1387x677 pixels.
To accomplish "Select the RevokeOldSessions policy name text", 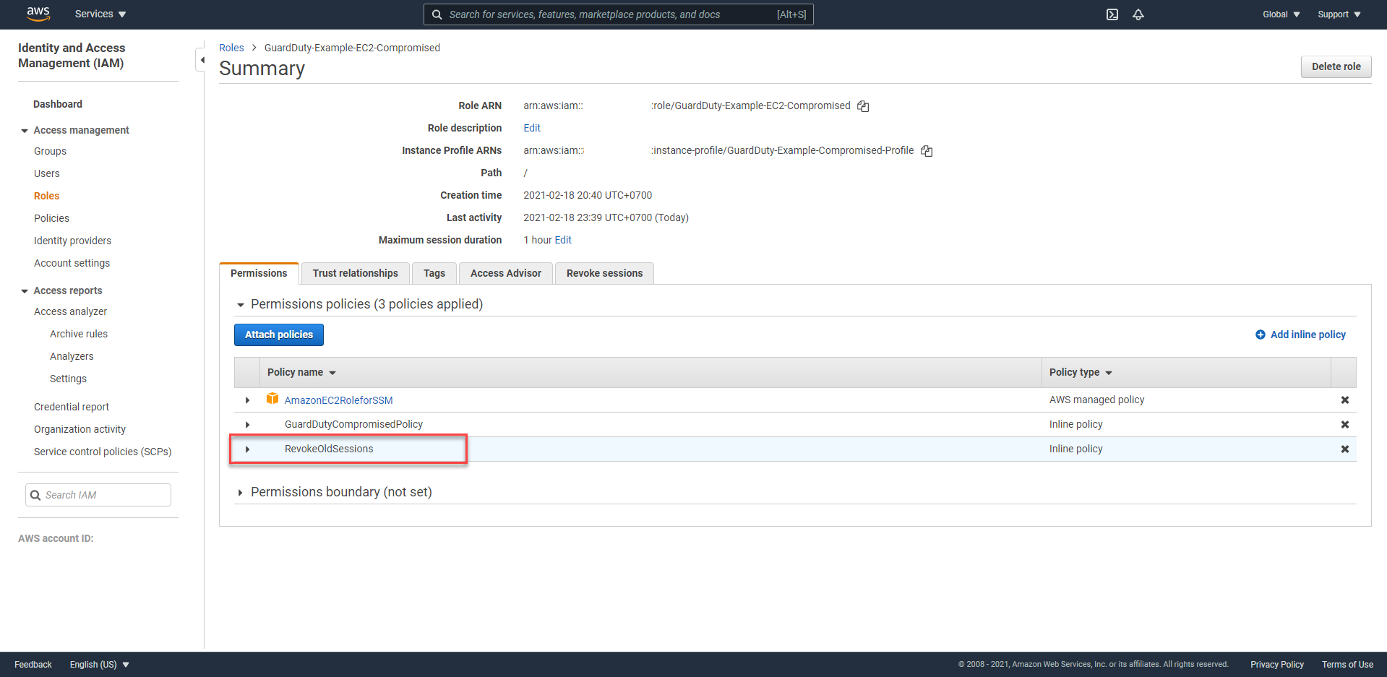I will tap(329, 449).
